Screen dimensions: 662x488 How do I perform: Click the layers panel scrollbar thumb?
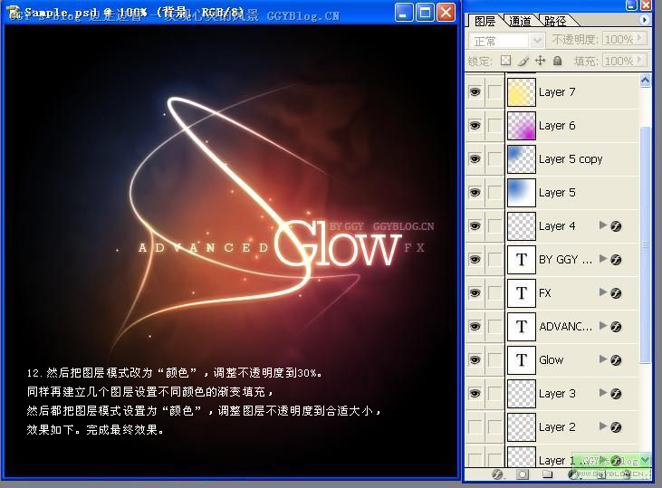pyautogui.click(x=645, y=244)
